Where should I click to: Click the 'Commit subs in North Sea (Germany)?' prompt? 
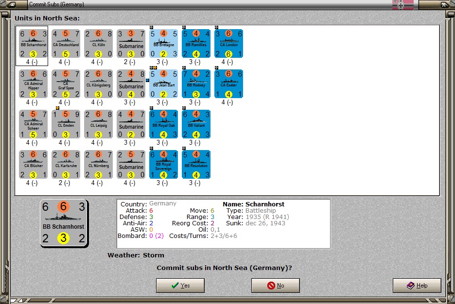coord(224,268)
